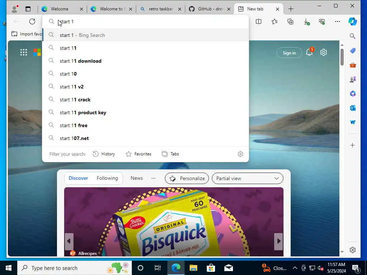
Task: Open more feed options ellipsis
Action: [x=153, y=178]
